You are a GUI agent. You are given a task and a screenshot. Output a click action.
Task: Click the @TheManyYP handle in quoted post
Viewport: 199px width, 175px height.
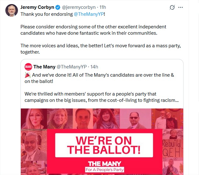point(71,67)
